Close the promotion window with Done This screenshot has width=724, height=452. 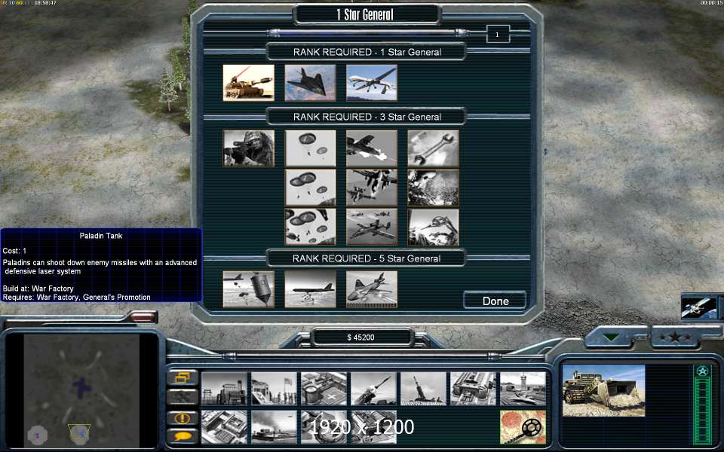[495, 301]
